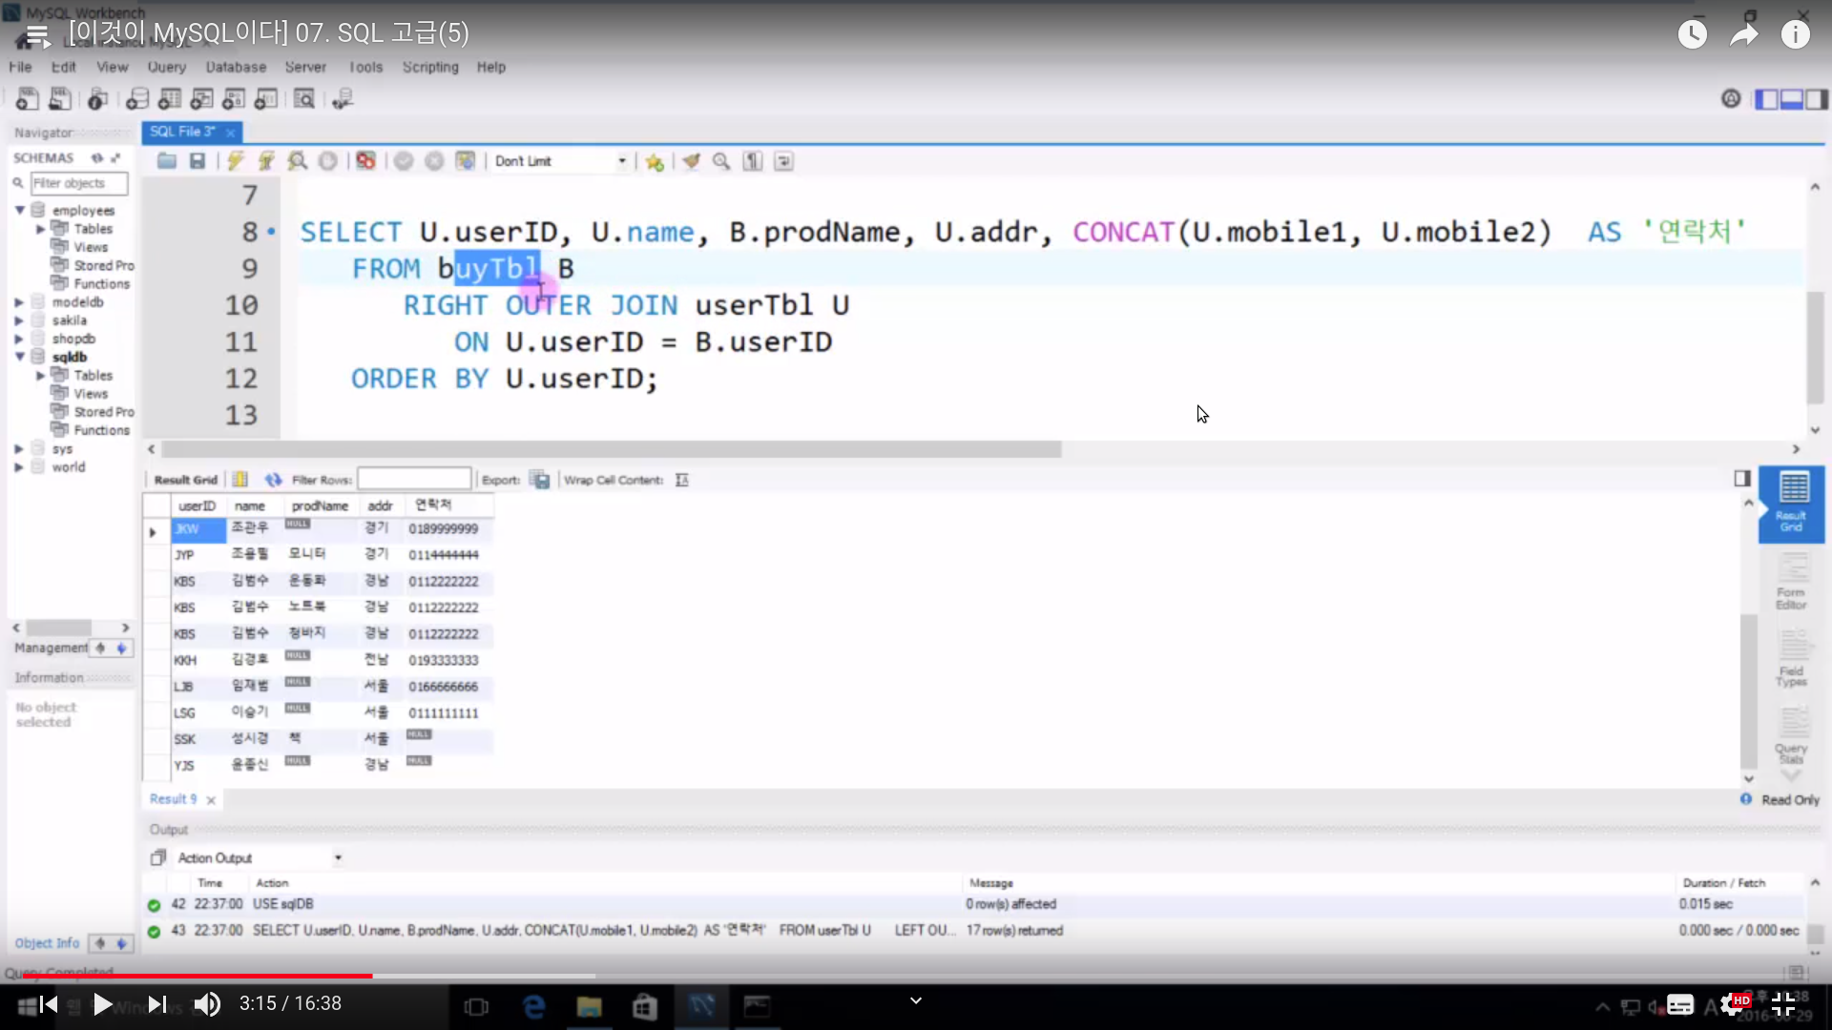
Task: Toggle continue-on-error icon in editor toolbar
Action: (365, 161)
